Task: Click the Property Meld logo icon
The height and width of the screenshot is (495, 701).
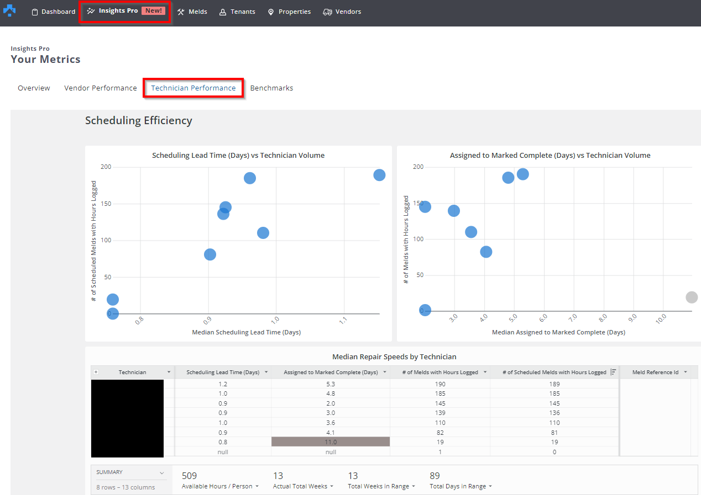Action: (9, 10)
